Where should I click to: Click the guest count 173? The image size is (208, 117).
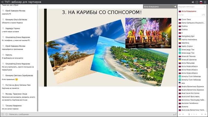[x=203, y=15]
